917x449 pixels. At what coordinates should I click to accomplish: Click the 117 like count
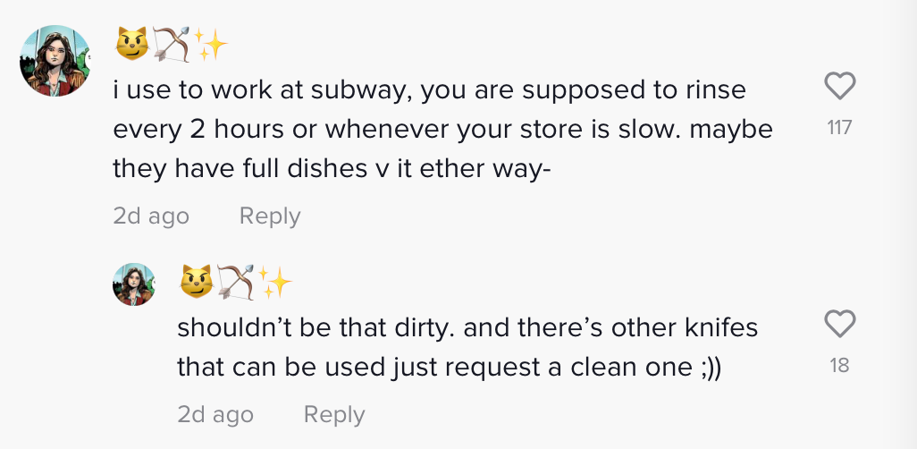tap(840, 127)
